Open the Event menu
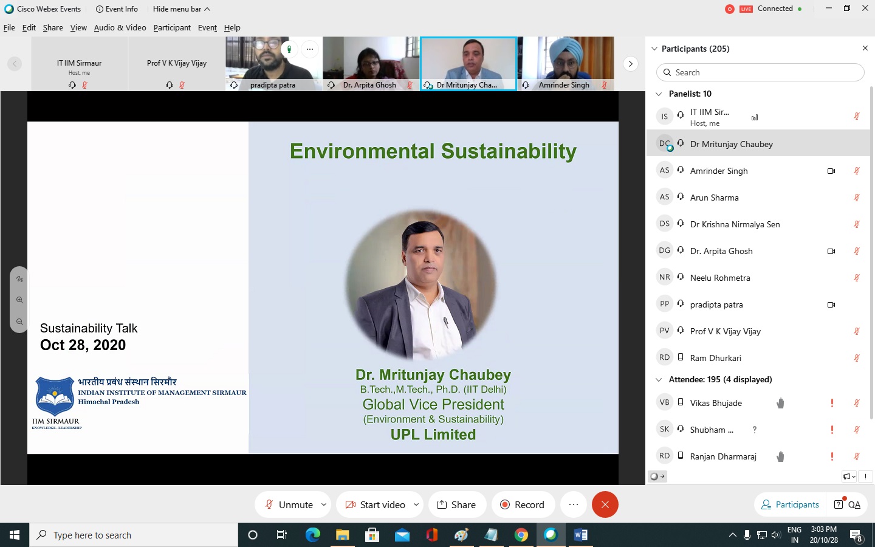Image resolution: width=875 pixels, height=547 pixels. [x=207, y=27]
